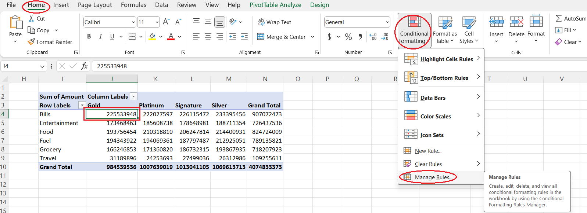Click the Paste clipboard icon
Screen dimensions: 587x213
coord(16,22)
